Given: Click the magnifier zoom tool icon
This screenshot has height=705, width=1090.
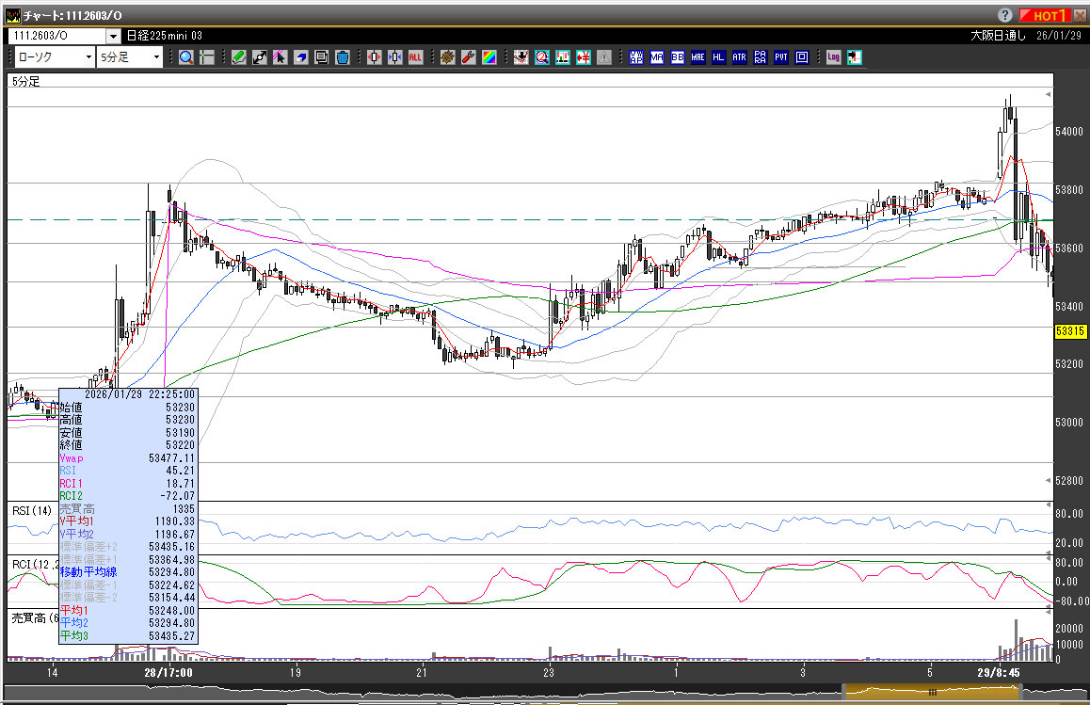Looking at the screenshot, I should coord(186,57).
